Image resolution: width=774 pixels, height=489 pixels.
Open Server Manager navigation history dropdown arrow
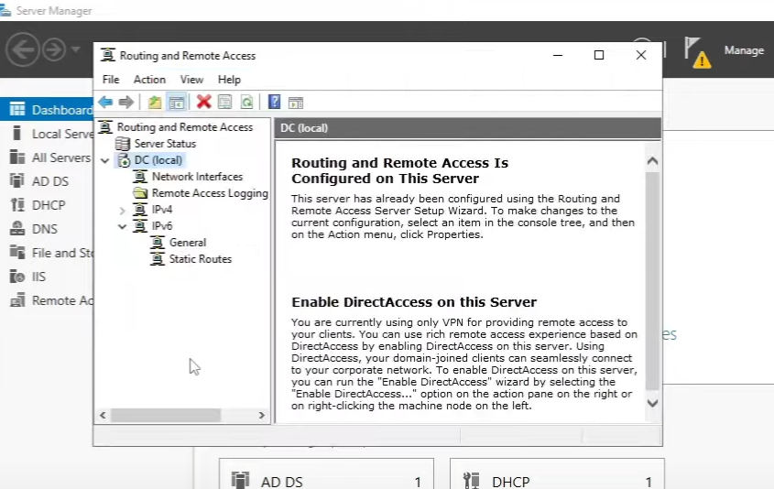coord(75,49)
